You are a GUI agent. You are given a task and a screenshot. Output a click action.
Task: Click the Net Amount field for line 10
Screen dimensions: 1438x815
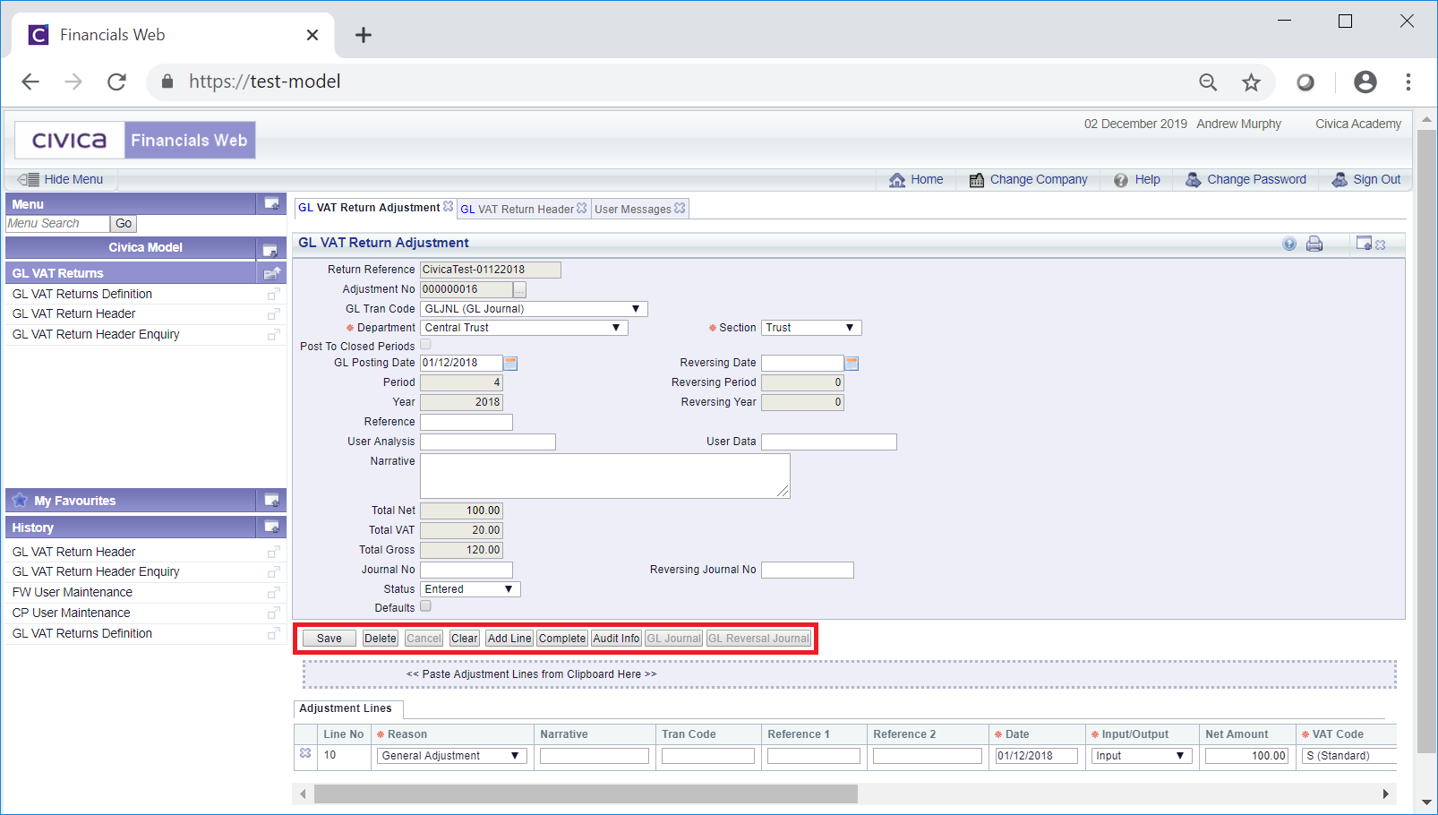(1247, 756)
